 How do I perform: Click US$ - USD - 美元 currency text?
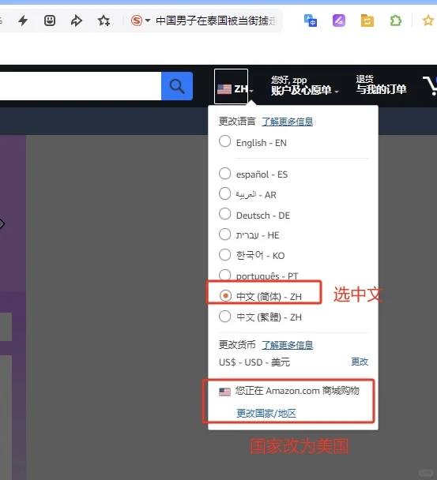(x=254, y=362)
